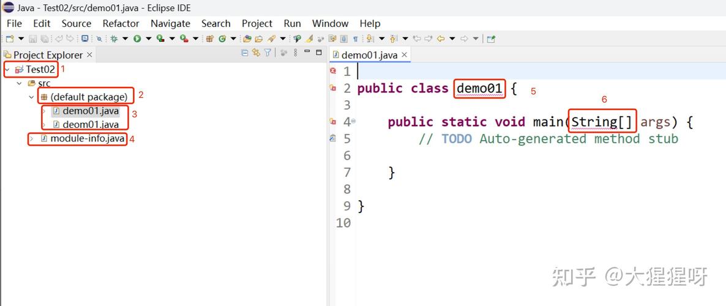Click the Debug bug icon

click(x=114, y=39)
